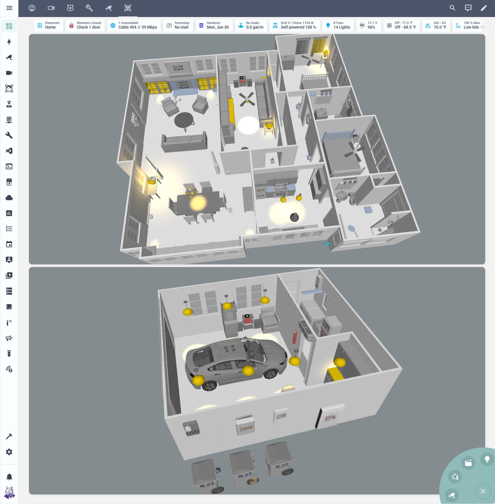
Task: Open the Assist chat icon
Action: (468, 8)
